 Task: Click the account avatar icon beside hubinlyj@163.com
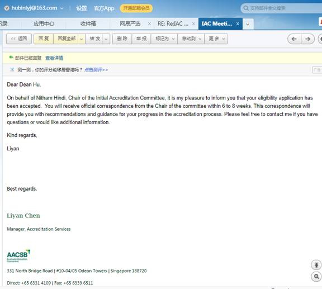click(x=7, y=8)
